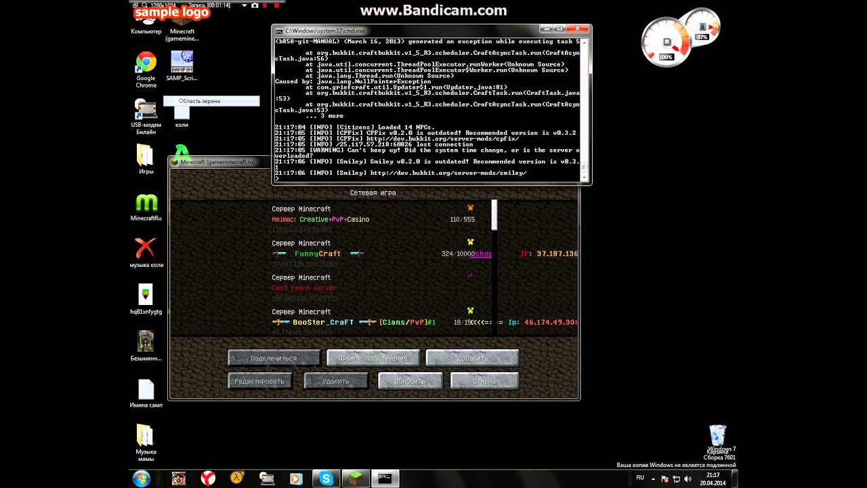Click the Action Center flag tray icon

click(665, 479)
